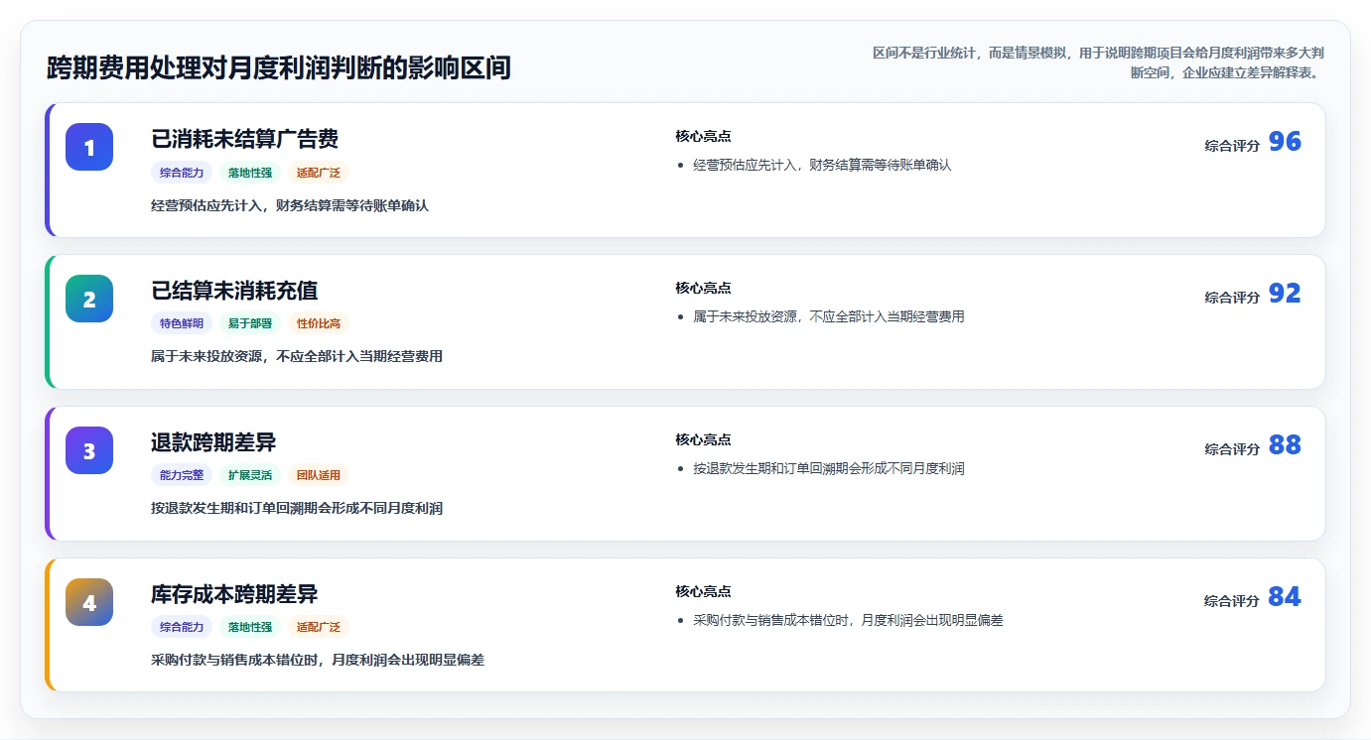Click the number 1 rank badge
This screenshot has height=740, width=1371.
(89, 147)
